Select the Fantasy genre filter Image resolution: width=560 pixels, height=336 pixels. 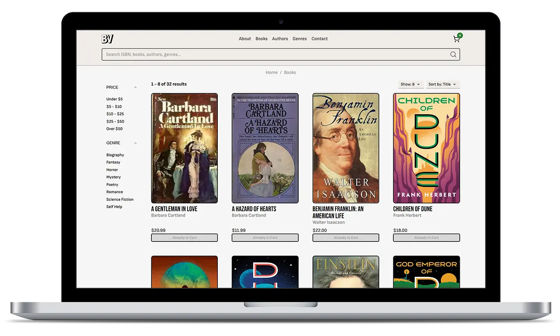(113, 162)
